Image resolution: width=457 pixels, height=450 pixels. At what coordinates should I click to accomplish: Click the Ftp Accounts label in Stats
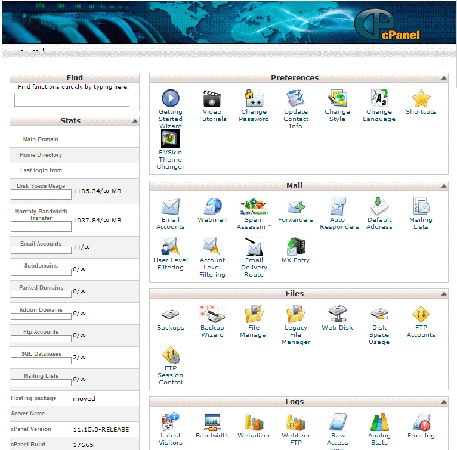(41, 332)
